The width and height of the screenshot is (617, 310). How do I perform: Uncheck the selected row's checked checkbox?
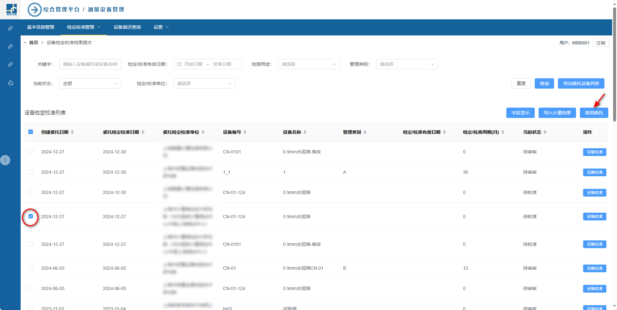[x=31, y=216]
